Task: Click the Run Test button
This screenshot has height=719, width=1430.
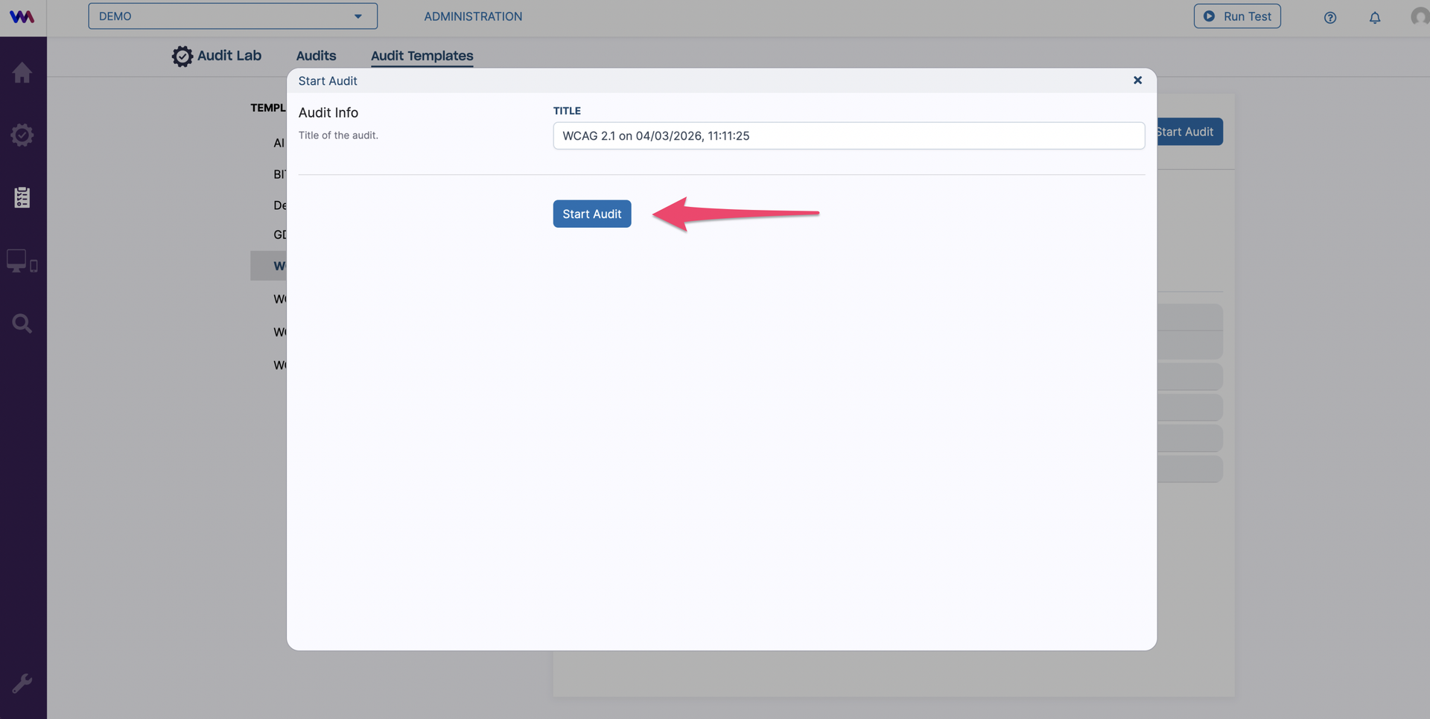Action: point(1237,16)
